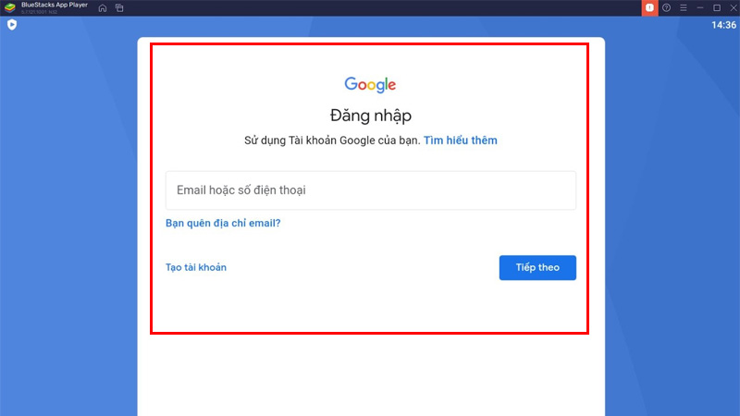This screenshot has width=740, height=416.
Task: Click the shield icon below title bar
Action: (12, 25)
